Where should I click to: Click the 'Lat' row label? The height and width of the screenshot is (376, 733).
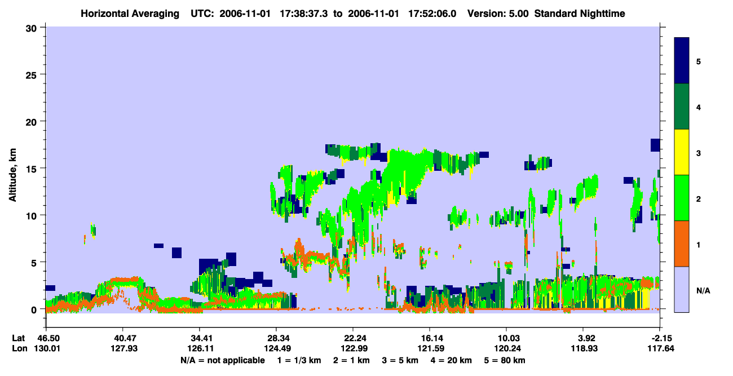tap(17, 338)
